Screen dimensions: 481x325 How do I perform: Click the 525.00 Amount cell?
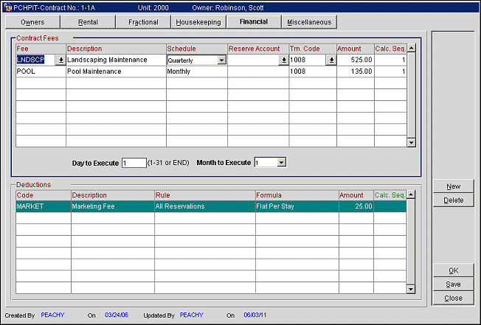tap(355, 60)
